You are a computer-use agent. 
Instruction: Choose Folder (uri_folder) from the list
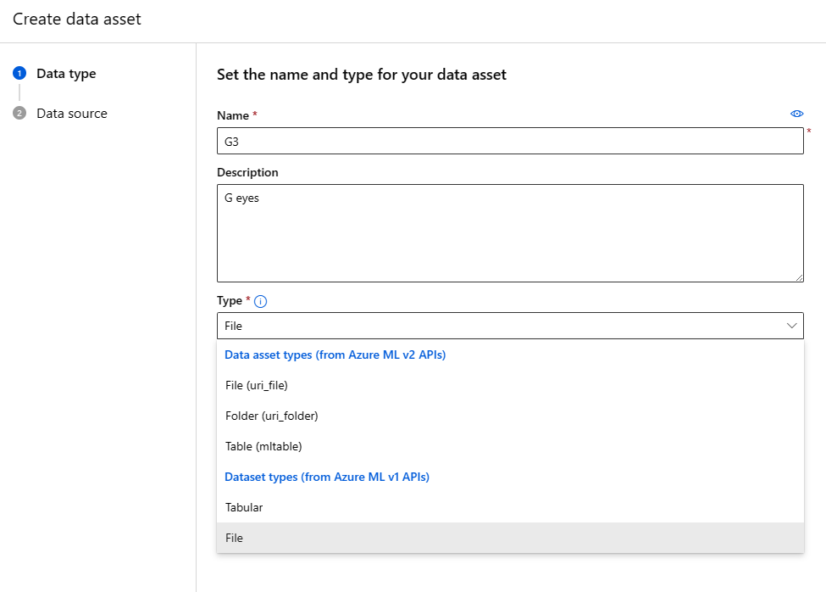coord(271,416)
